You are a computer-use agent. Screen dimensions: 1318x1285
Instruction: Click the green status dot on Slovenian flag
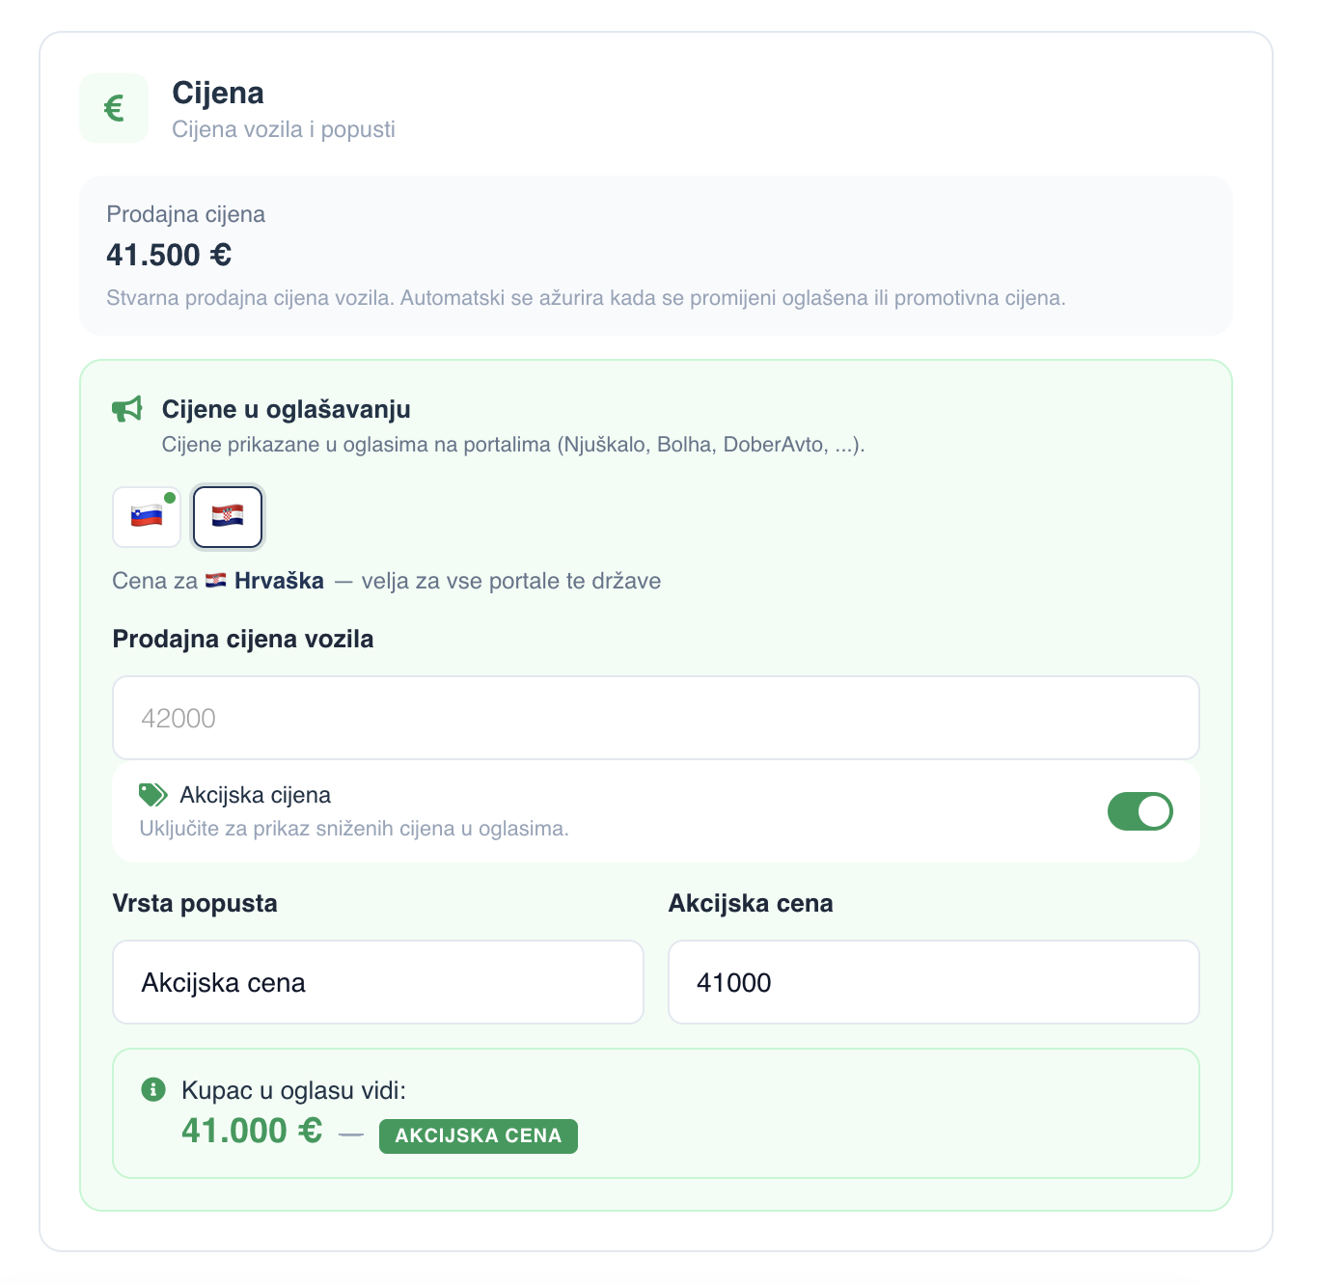click(170, 498)
